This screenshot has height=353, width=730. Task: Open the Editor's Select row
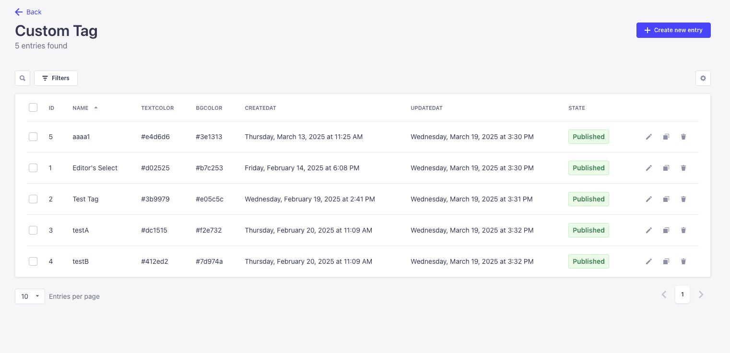(357, 168)
